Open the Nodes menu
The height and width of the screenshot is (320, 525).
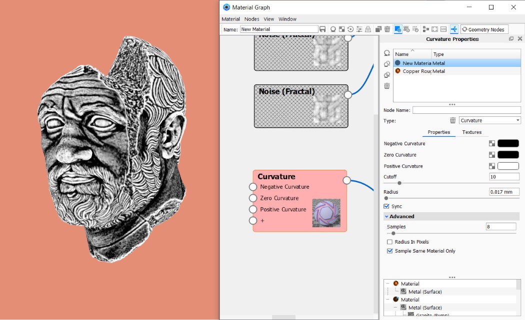251,19
